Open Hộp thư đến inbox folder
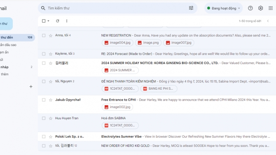276x155 pixels. pyautogui.click(x=17, y=37)
